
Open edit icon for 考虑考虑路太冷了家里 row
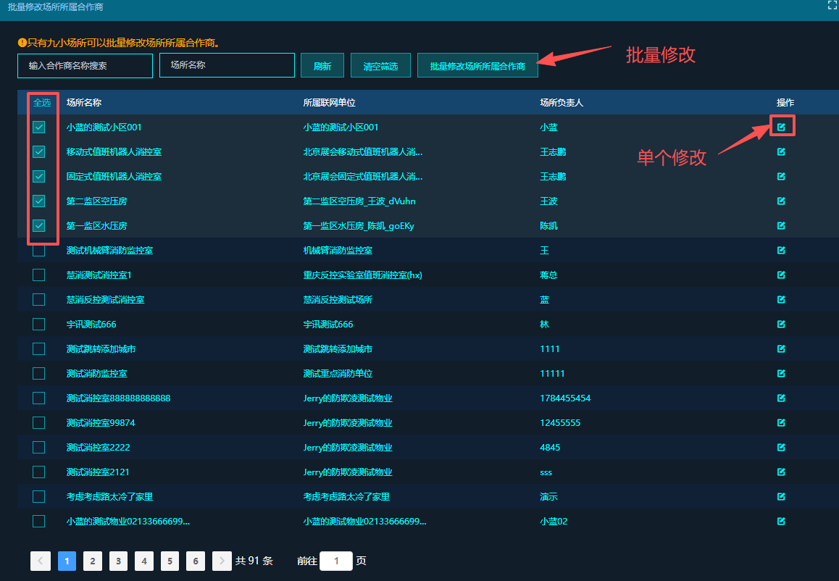click(781, 496)
